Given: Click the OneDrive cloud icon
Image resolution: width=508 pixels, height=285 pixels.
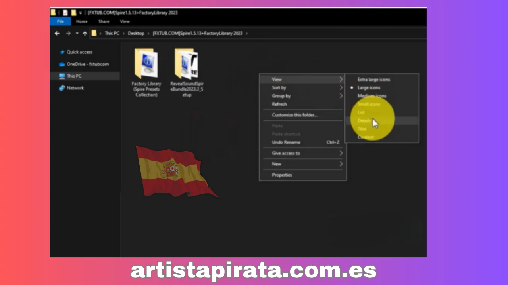Looking at the screenshot, I should pos(62,64).
